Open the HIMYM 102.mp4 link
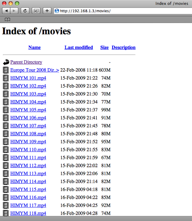Viewport: 192px width, 221px height. tap(28, 86)
